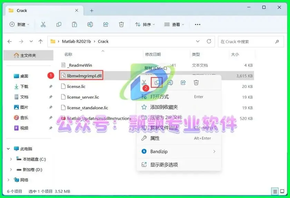Click the toolbar Share icon
Image resolution: width=290 pixels, height=198 pixels.
pos(106,24)
